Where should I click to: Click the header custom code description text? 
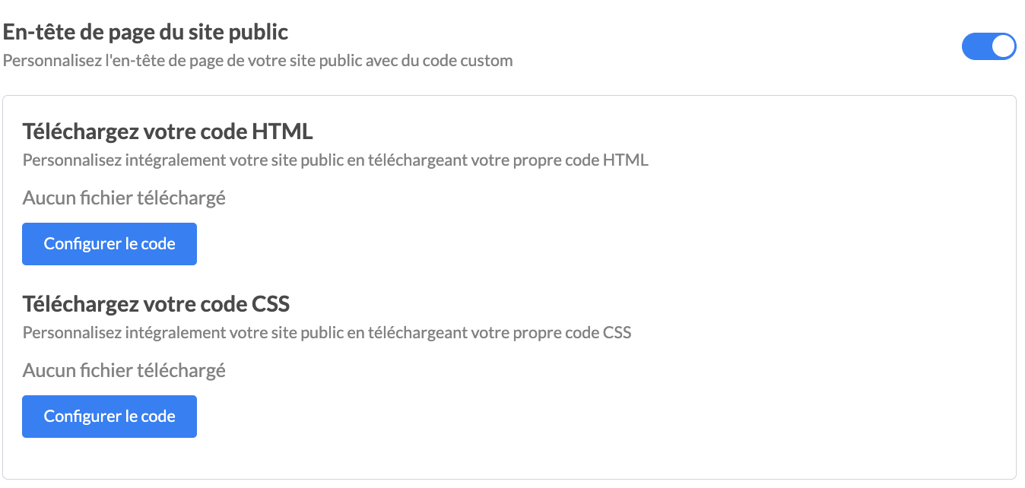[258, 61]
